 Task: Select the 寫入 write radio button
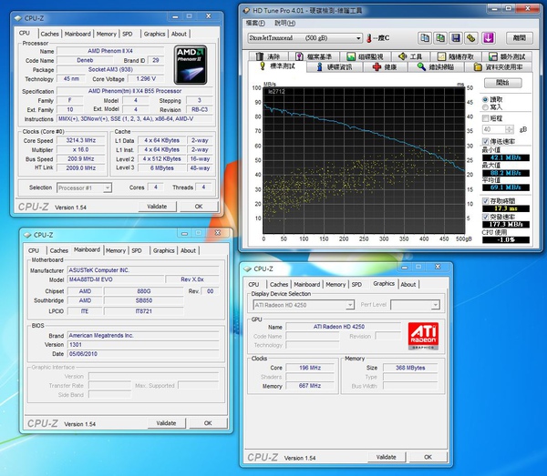(x=485, y=106)
